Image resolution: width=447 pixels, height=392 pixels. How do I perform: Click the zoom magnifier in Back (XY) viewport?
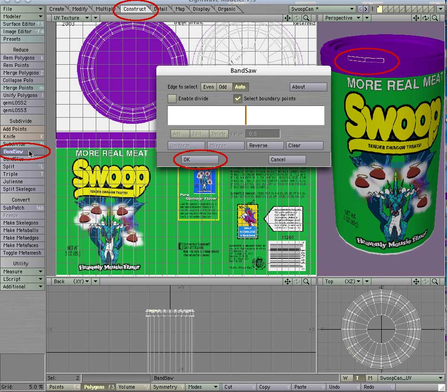pyautogui.click(x=306, y=281)
